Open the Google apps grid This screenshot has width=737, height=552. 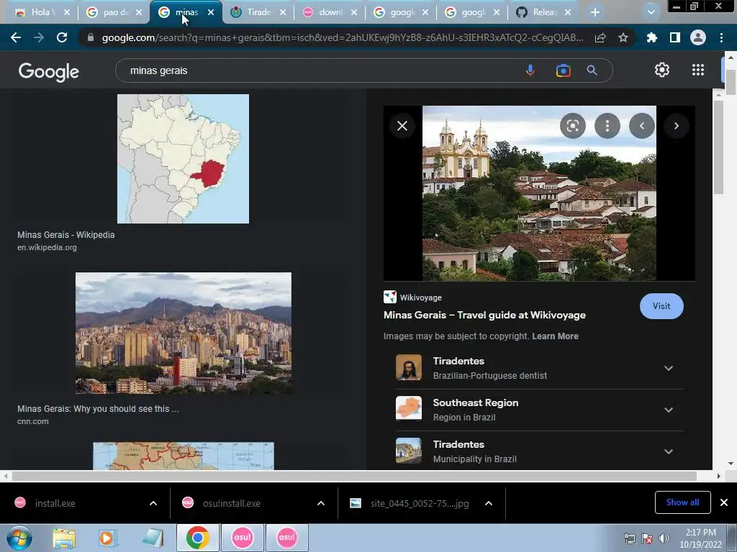[698, 70]
